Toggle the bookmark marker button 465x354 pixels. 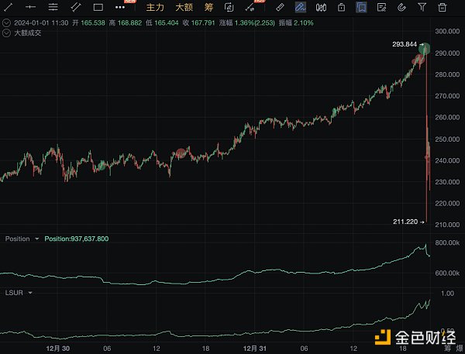(x=362, y=7)
